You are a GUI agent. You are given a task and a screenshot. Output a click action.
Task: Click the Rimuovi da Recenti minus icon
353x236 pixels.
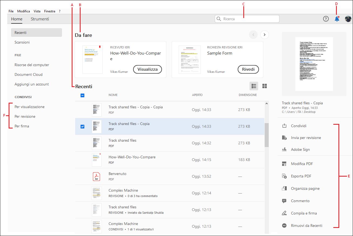coord(284,226)
